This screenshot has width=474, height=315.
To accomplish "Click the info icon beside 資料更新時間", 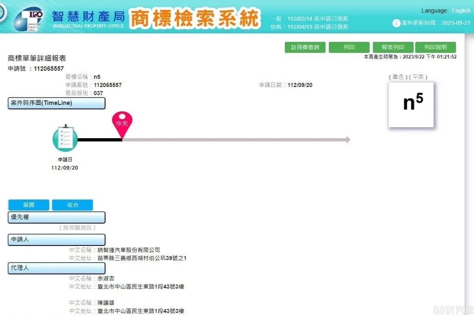I will [396, 23].
